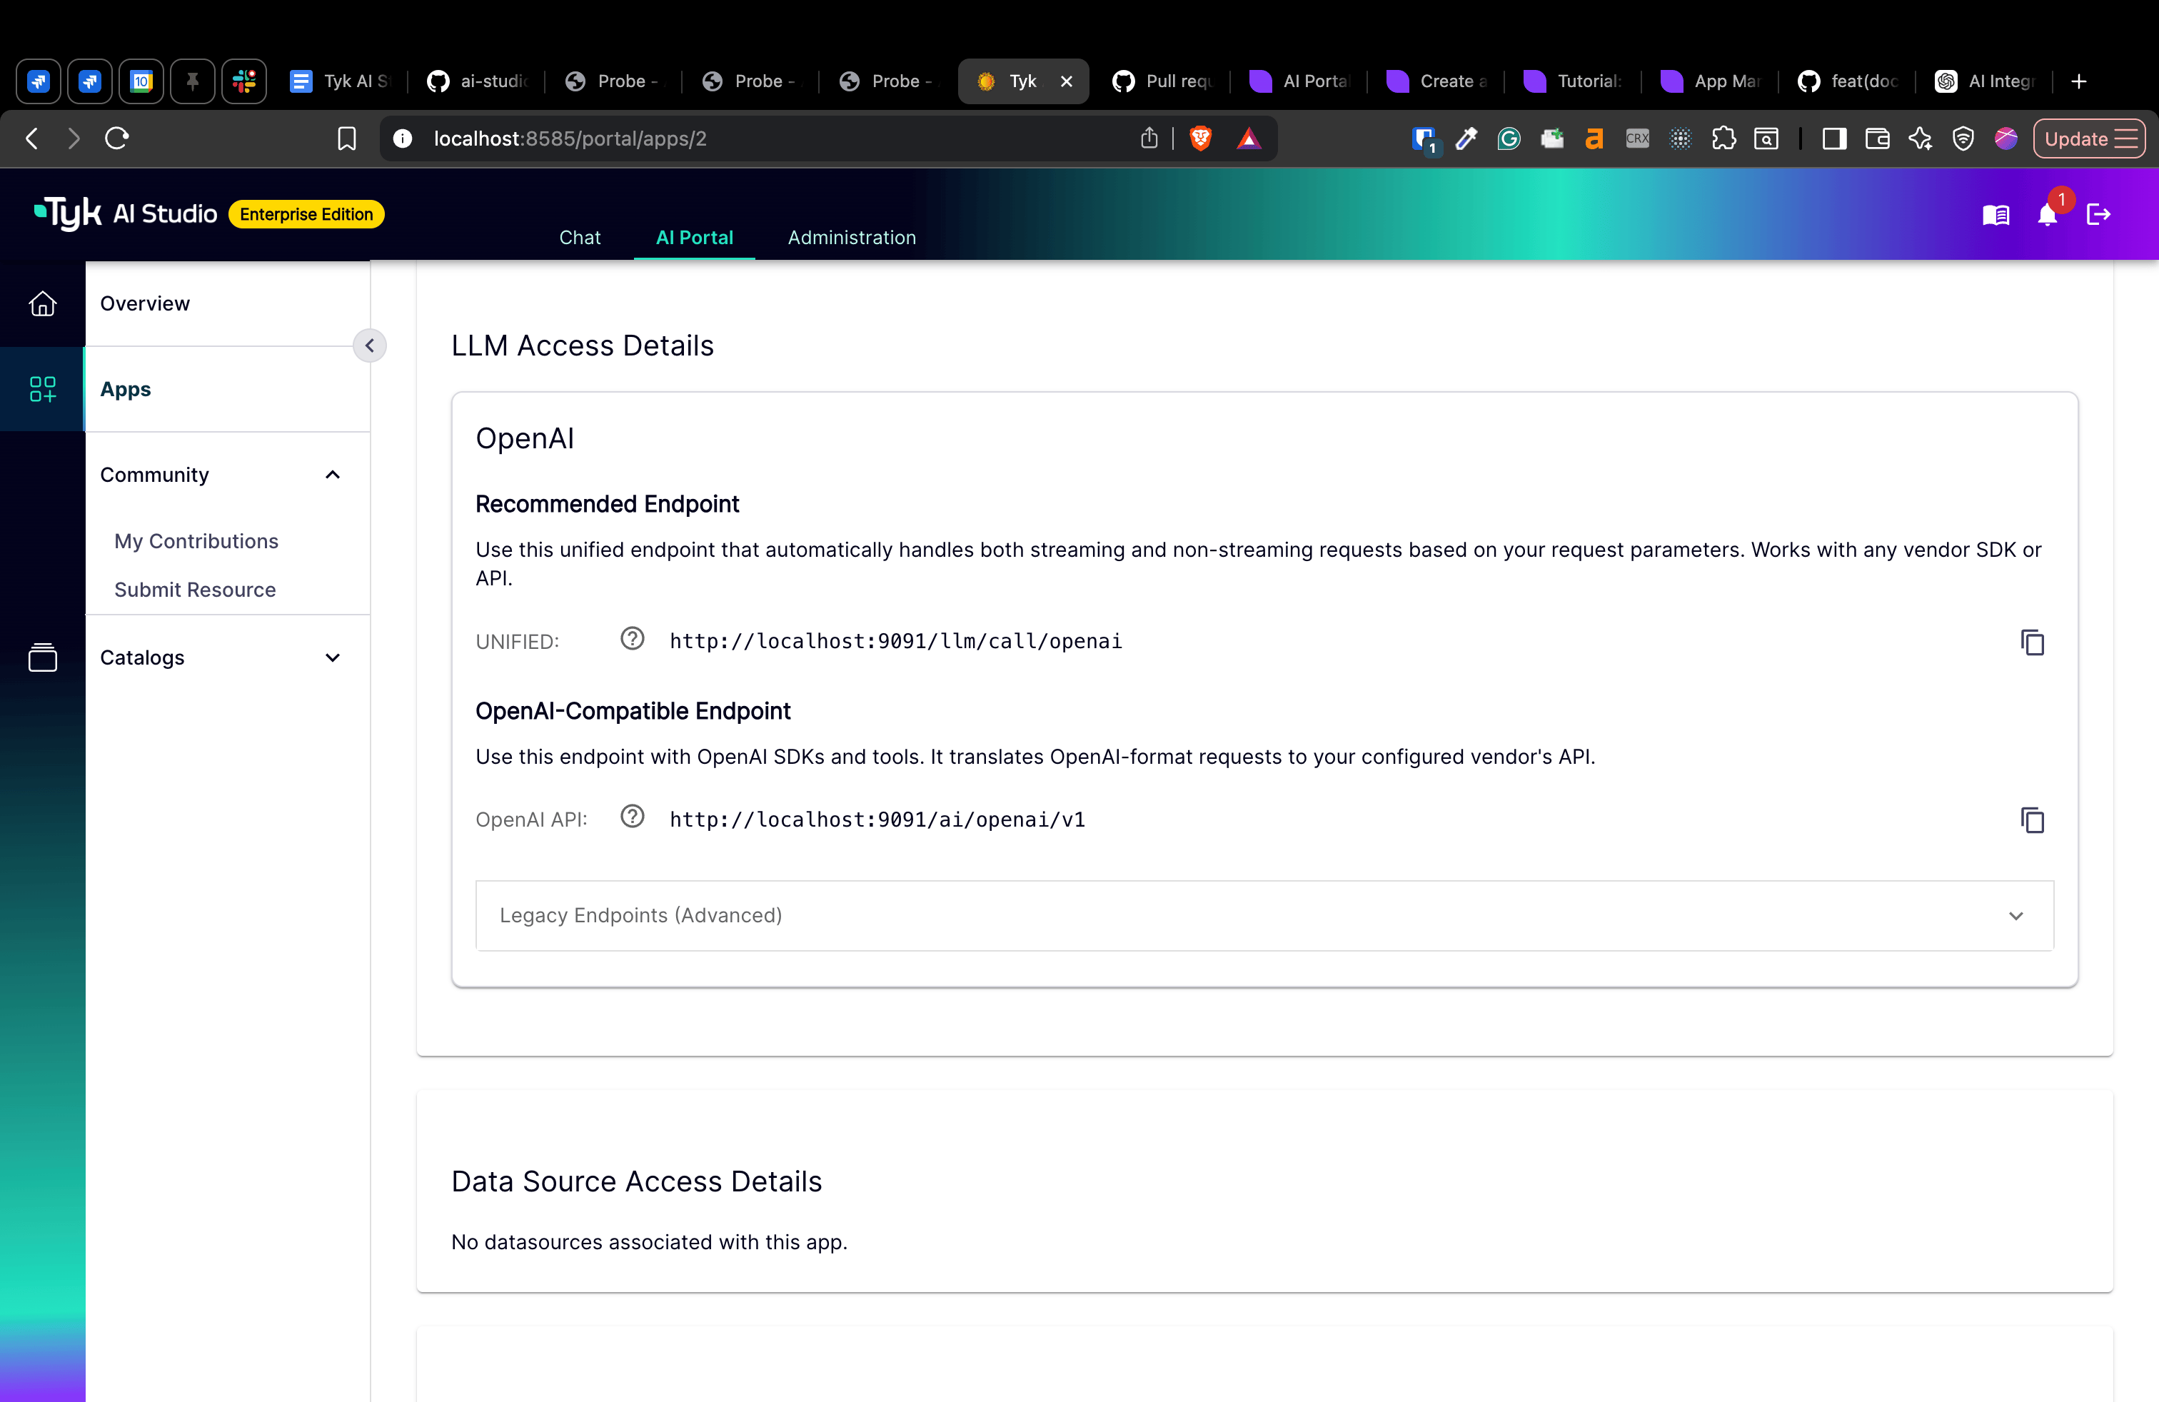Bookmark this page
The height and width of the screenshot is (1402, 2159).
(346, 138)
